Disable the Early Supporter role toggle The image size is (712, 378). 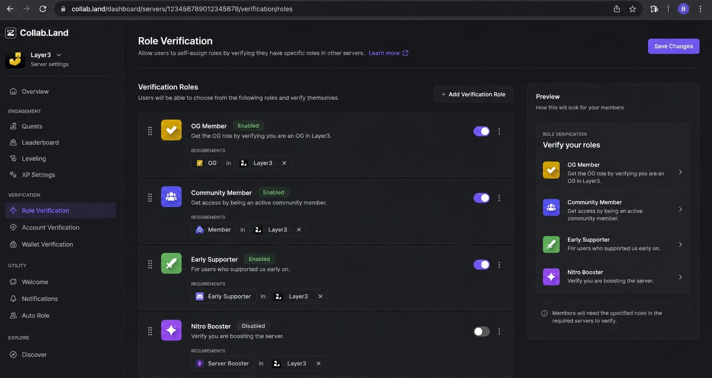(482, 265)
